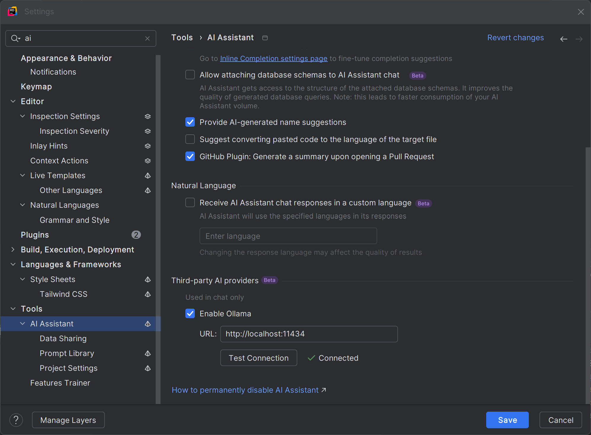The width and height of the screenshot is (591, 435).
Task: Enable suggest converting pasted code option
Action: point(190,139)
